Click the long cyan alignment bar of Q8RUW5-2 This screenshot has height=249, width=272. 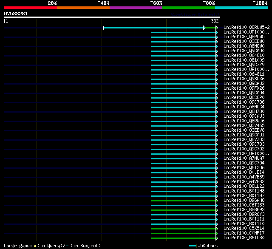[x=153, y=28]
